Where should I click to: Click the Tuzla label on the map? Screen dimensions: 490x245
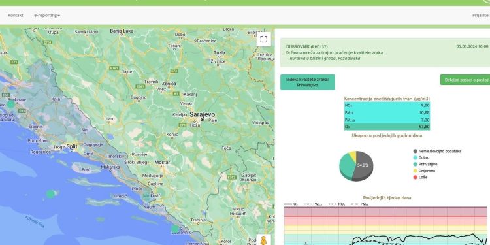tap(219, 52)
